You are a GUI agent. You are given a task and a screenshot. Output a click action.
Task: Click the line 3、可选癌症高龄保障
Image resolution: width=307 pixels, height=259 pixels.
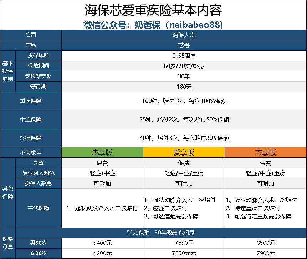171,216
